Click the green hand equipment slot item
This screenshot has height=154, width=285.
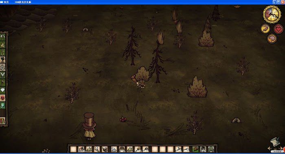coord(195,149)
